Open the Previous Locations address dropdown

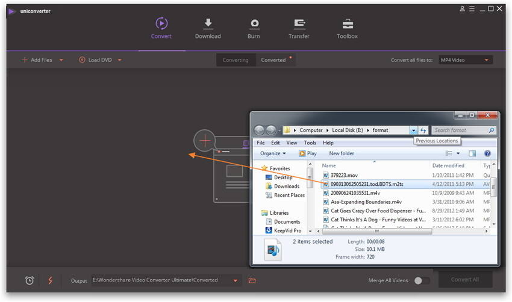pos(414,130)
